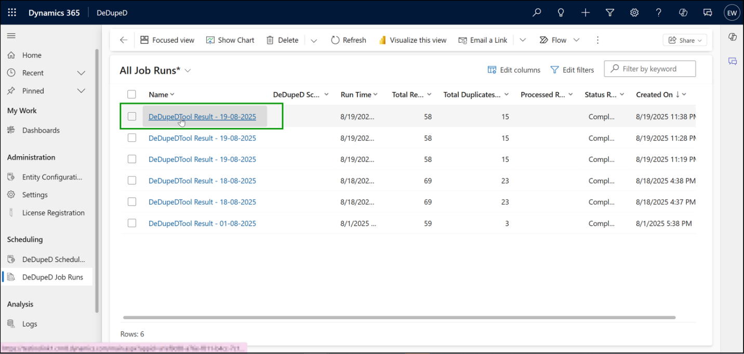The height and width of the screenshot is (354, 744).
Task: Open Logs under Analysis
Action: pos(29,323)
